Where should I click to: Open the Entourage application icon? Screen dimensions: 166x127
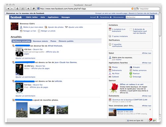pos(131,77)
